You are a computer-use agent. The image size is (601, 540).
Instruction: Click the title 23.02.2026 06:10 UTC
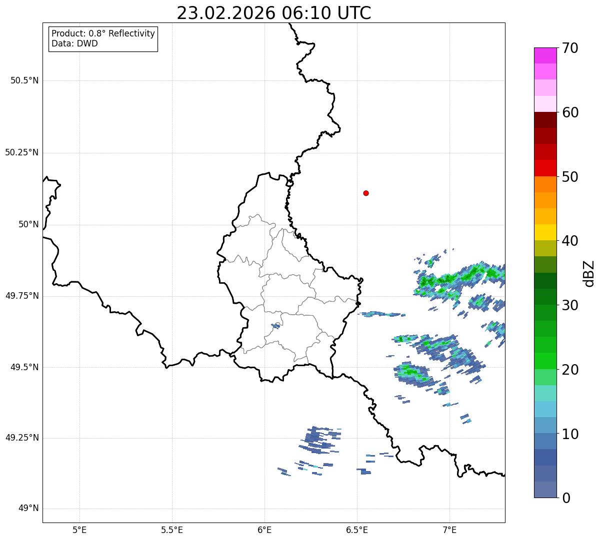274,13
